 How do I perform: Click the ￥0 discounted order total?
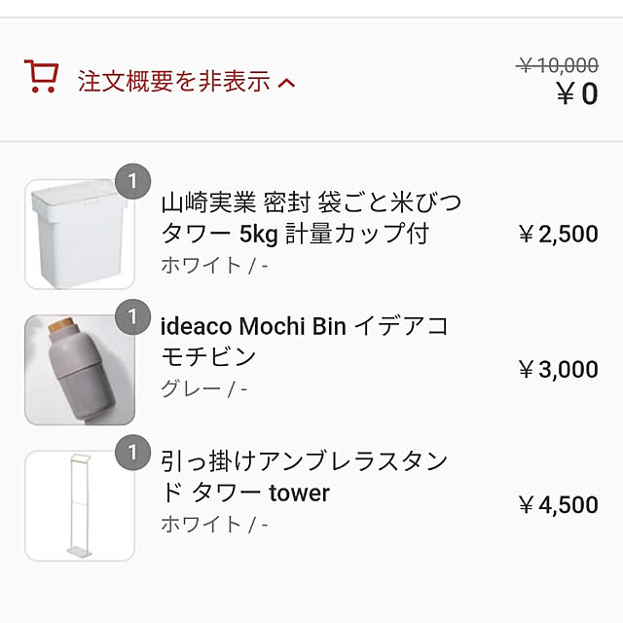click(x=577, y=94)
